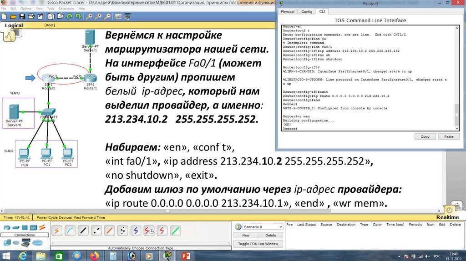
Task: Click Toggle PDU List Window button
Action: tap(258, 244)
